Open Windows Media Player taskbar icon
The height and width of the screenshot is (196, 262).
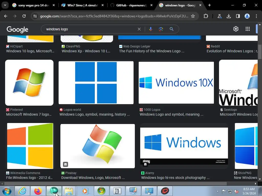click(x=85, y=191)
